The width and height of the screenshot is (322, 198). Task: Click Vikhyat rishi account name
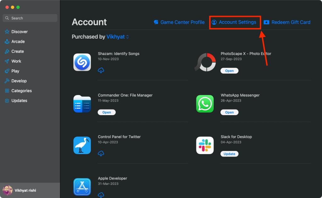25,190
